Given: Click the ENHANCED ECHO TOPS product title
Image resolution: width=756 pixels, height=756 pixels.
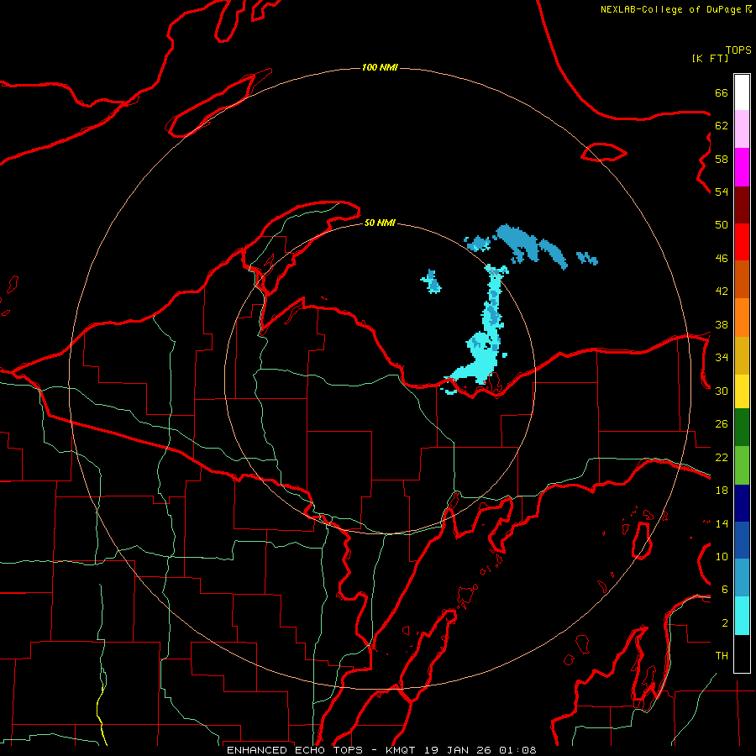Looking at the screenshot, I should pos(295,750).
